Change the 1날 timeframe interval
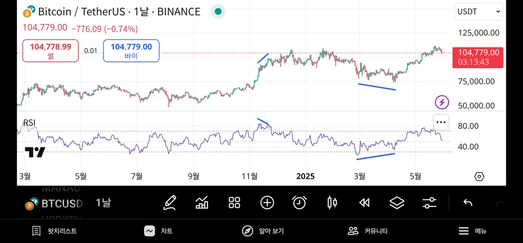 103,203
